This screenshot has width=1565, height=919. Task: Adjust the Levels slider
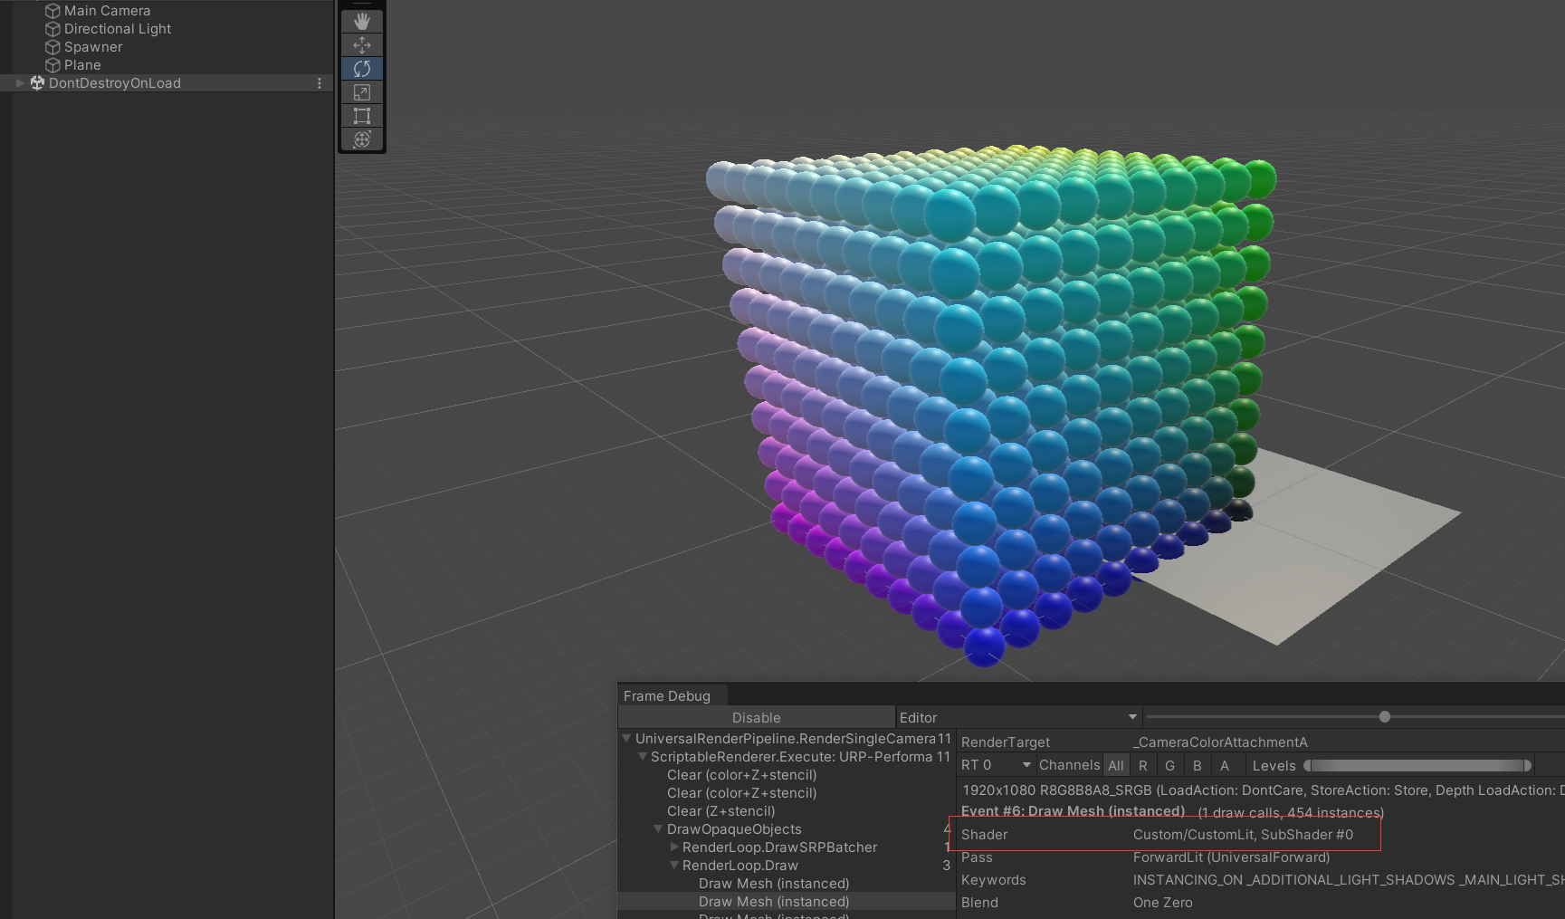pyautogui.click(x=1417, y=765)
